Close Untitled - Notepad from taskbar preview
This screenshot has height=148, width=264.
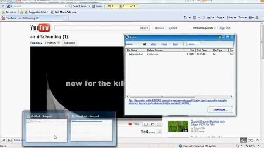click(x=66, y=116)
